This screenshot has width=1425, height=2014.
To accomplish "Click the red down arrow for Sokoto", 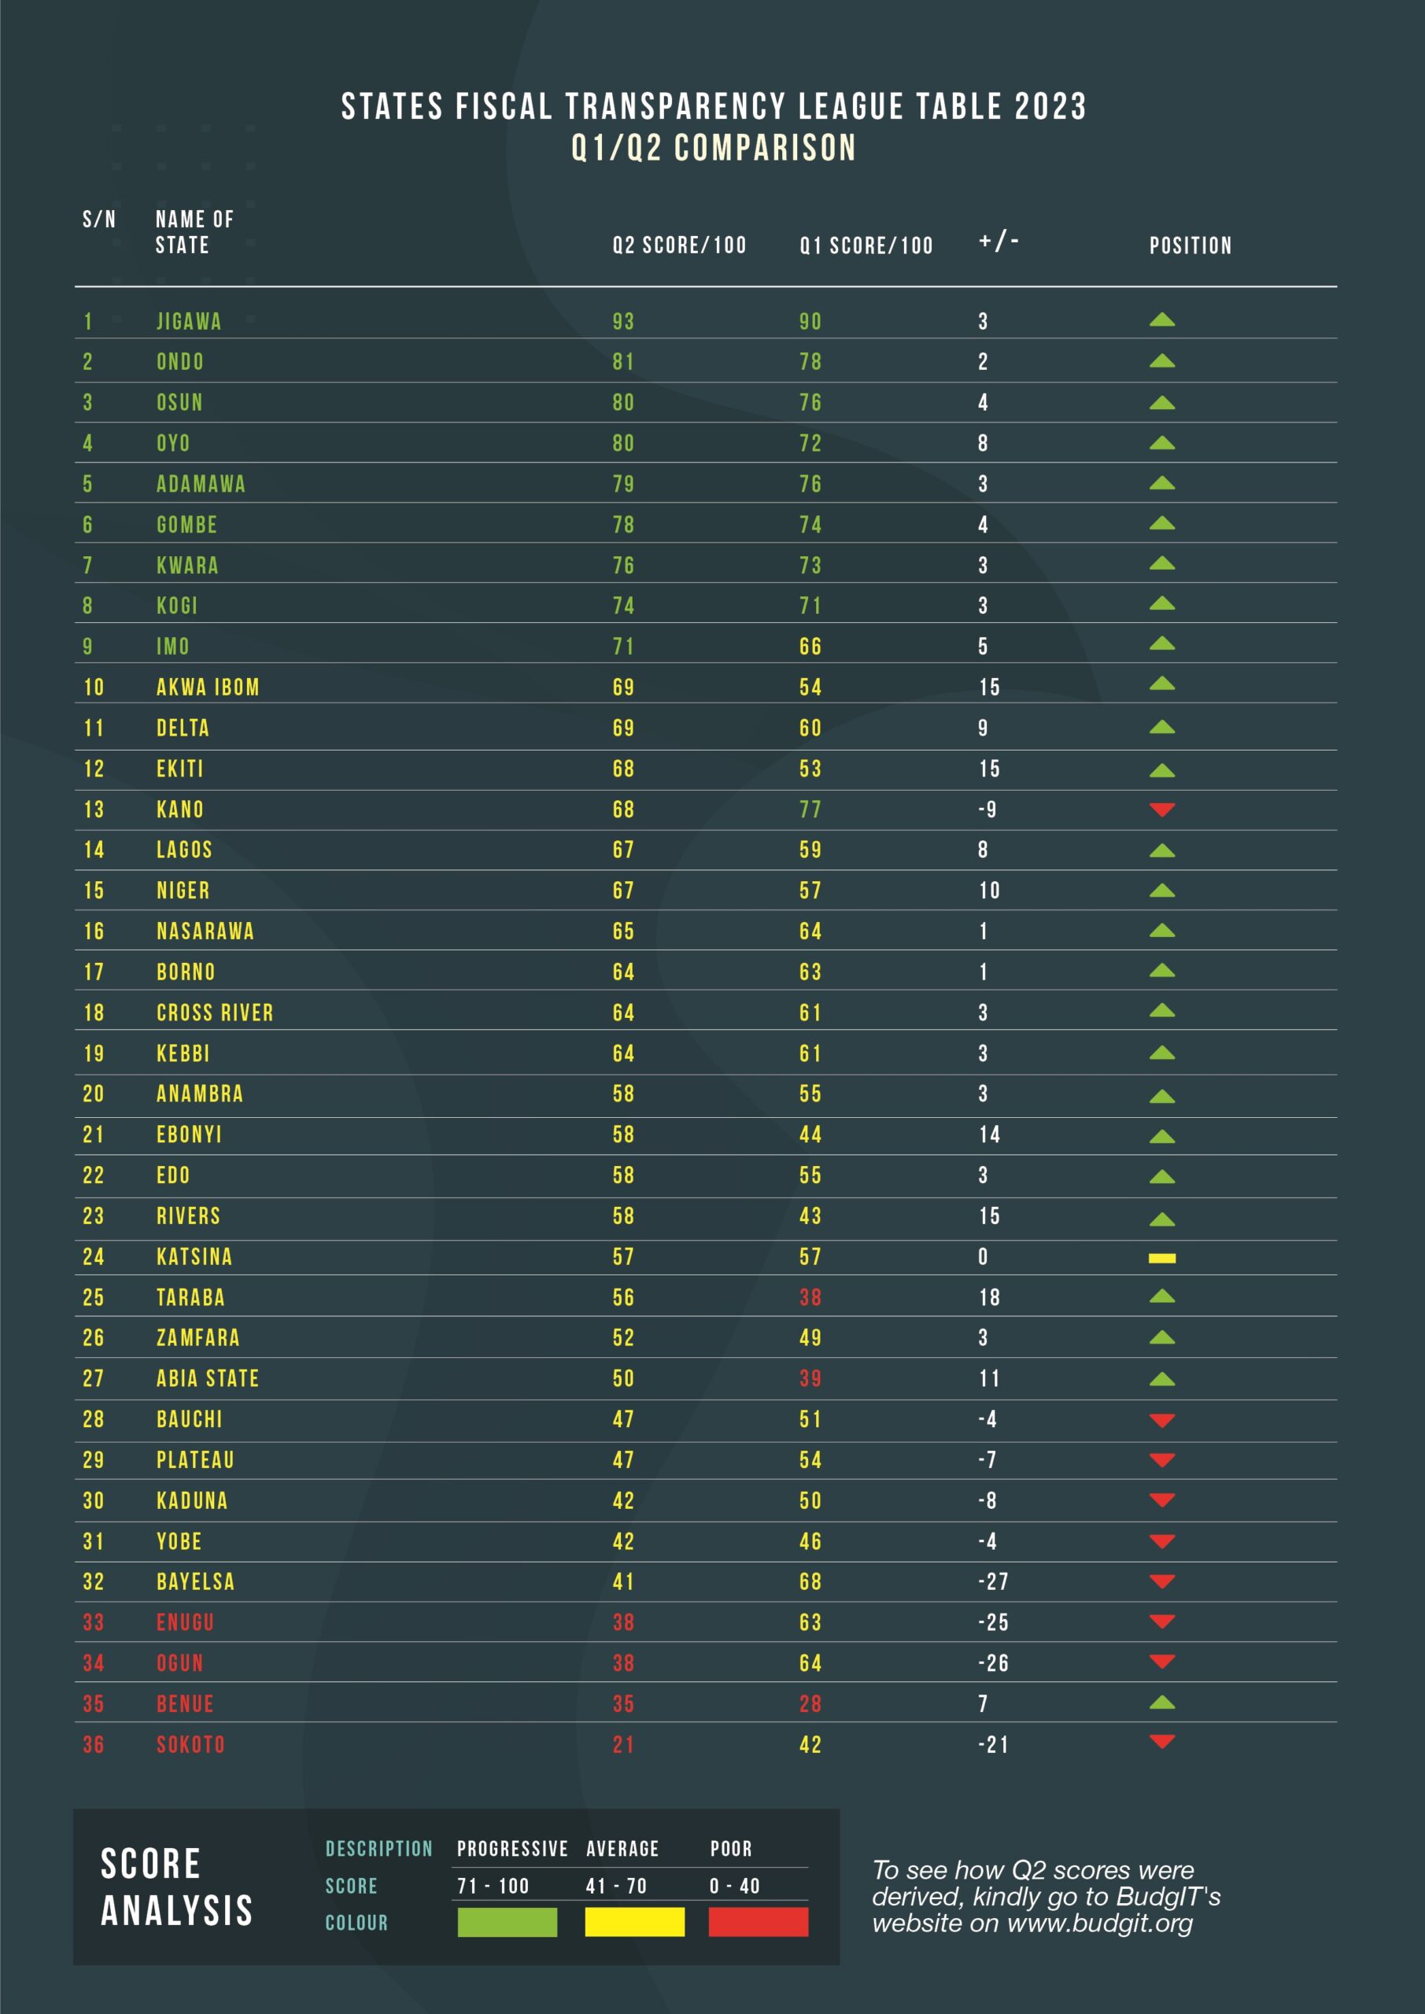I will click(1161, 1742).
